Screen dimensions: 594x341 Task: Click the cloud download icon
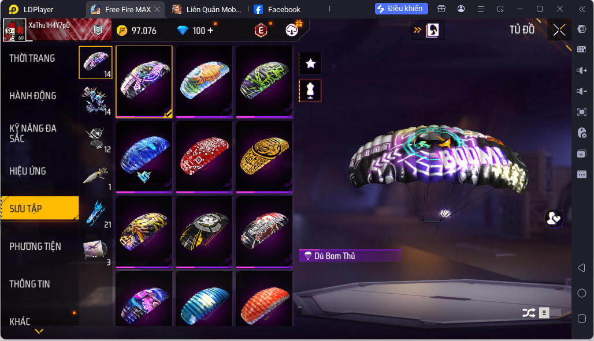292,30
